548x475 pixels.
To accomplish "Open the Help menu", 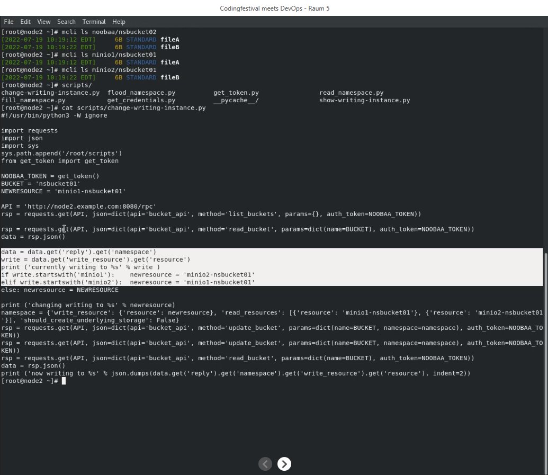I will click(x=119, y=22).
